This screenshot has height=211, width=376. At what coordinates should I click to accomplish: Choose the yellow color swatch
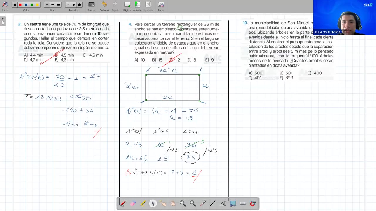point(37,5)
